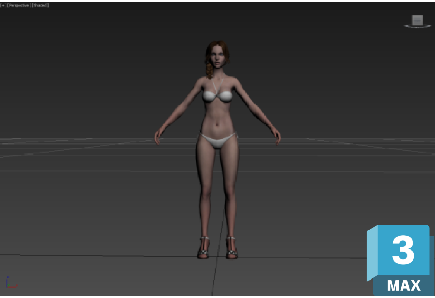
Task: Click the character's braided hair
Action: click(x=209, y=69)
